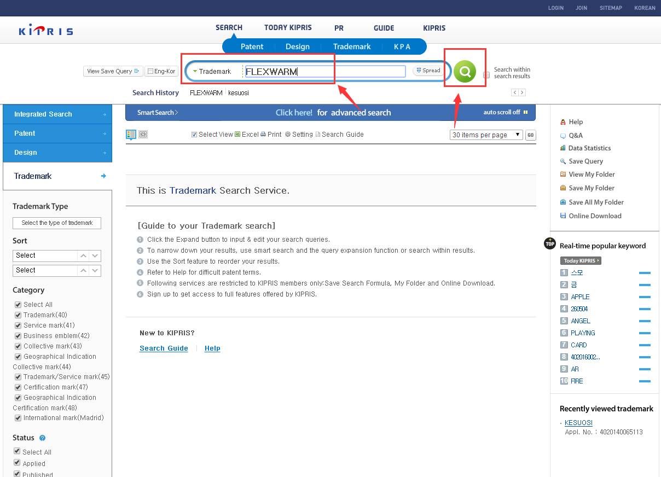Uncheck Category Select All checkbox
The width and height of the screenshot is (661, 477).
18,305
